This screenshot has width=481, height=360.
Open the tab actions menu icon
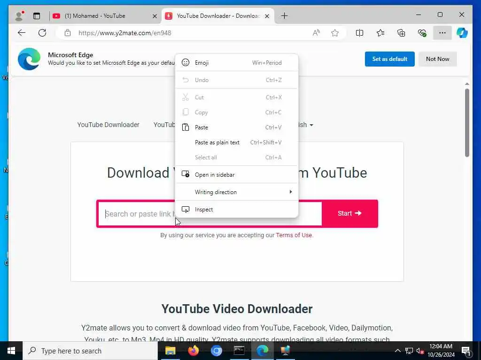click(x=37, y=16)
